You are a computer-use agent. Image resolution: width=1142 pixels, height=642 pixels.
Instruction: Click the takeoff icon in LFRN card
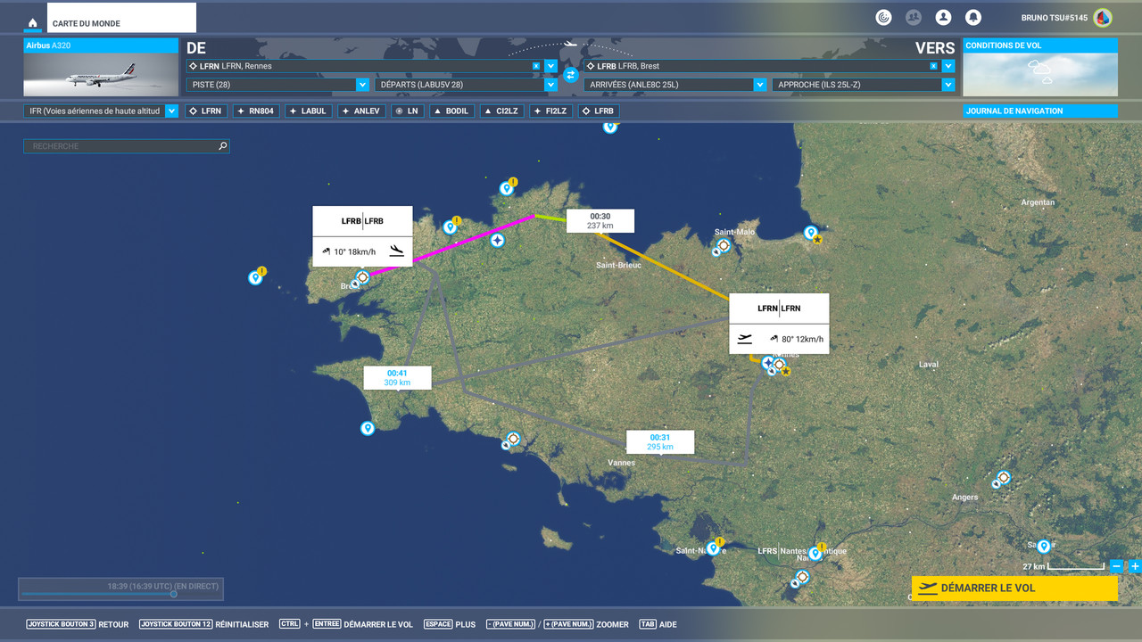[x=745, y=339]
